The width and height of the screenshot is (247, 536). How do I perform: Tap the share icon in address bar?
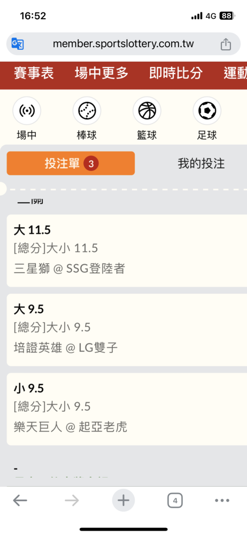click(x=226, y=44)
